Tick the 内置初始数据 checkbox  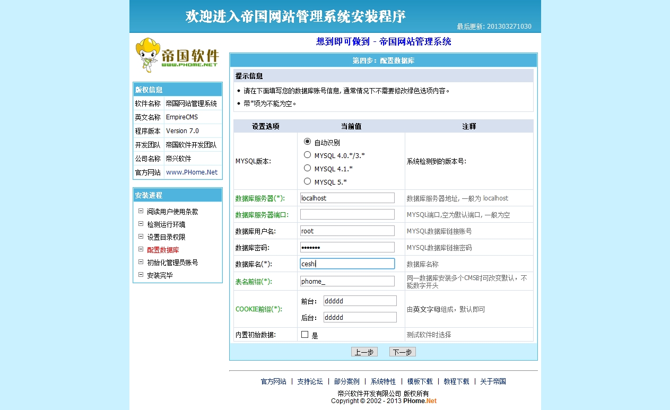304,335
